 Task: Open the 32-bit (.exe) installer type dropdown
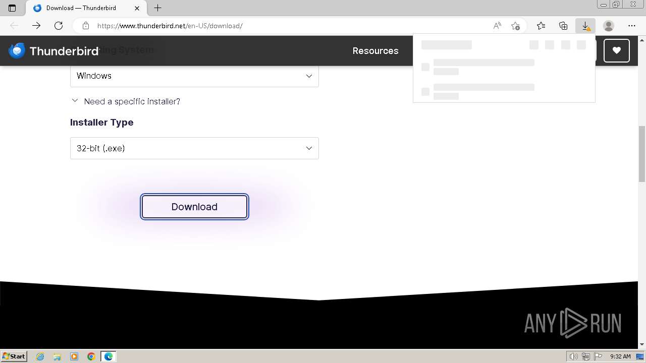tap(194, 148)
